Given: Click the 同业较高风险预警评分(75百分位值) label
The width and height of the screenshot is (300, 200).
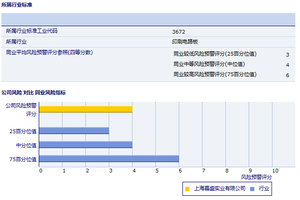Looking at the screenshot, I should point(215,74).
